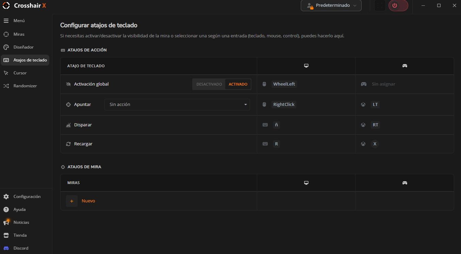Click the monitor icon in Miras table header

click(x=306, y=183)
